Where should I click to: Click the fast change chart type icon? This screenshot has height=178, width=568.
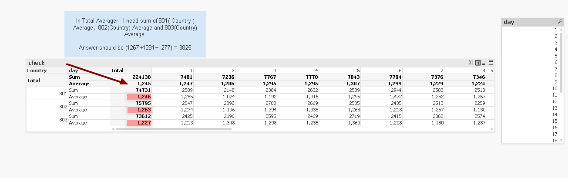[x=478, y=63]
